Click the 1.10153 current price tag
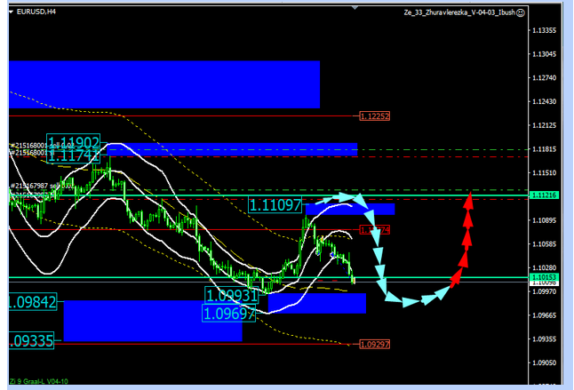The image size is (574, 390). pos(542,278)
